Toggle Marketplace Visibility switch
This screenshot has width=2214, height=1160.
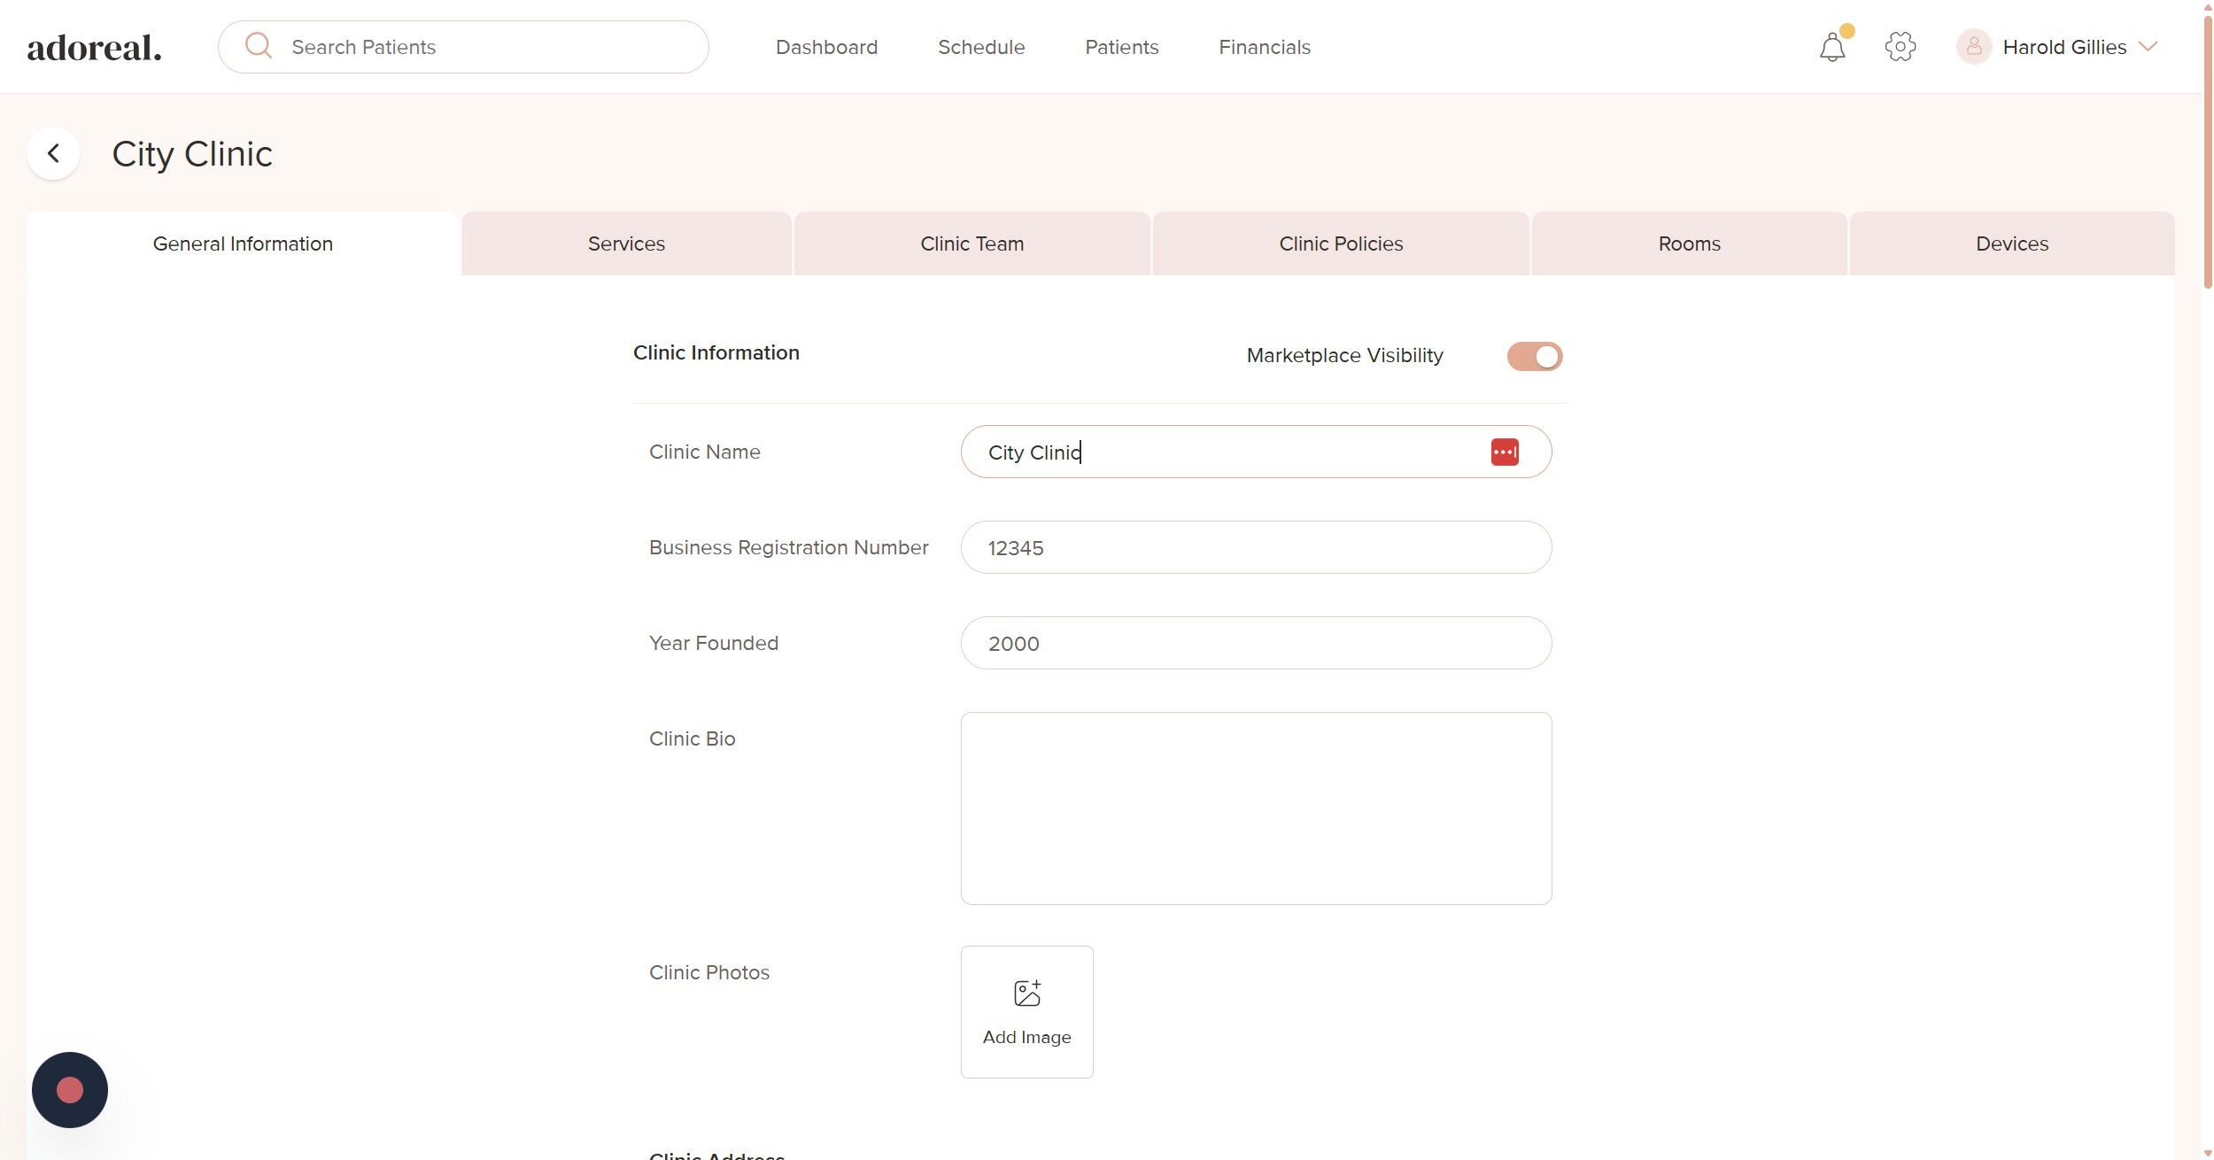[x=1534, y=356]
